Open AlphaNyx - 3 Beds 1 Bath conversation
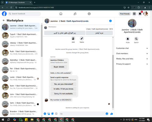The height and width of the screenshot is (122, 152). point(20,61)
